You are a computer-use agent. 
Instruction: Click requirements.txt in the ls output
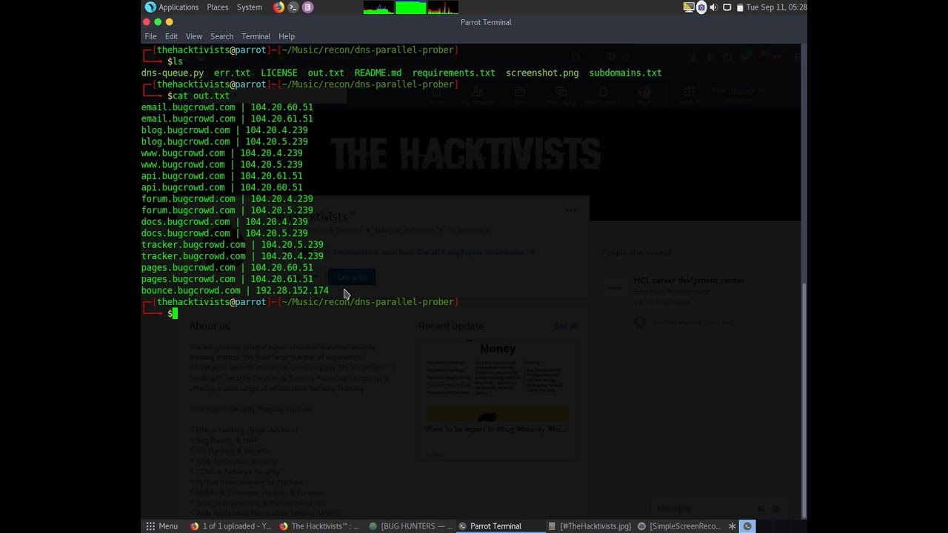(x=453, y=73)
